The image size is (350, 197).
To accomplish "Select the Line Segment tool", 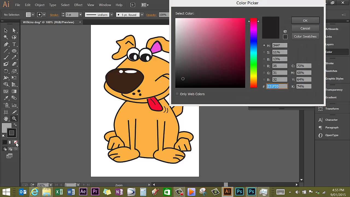I will [x=6, y=51].
